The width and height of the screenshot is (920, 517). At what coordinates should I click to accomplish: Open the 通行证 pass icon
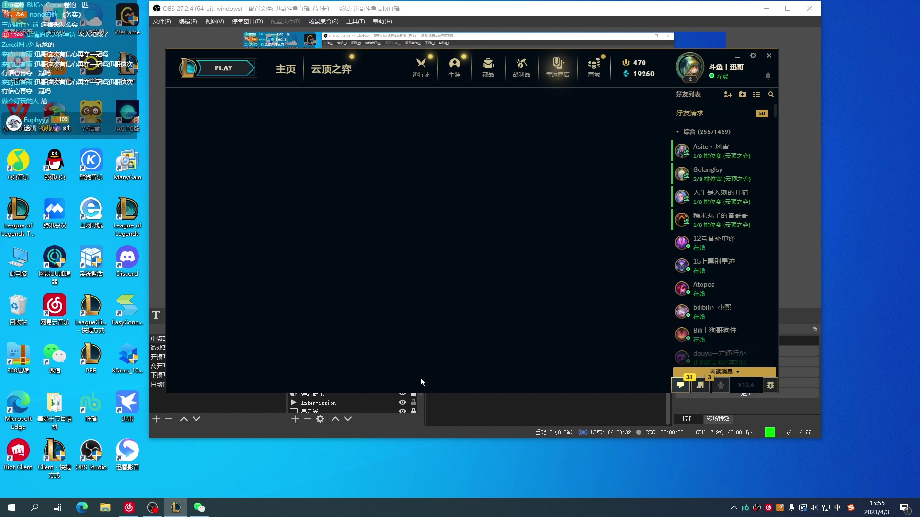click(421, 67)
